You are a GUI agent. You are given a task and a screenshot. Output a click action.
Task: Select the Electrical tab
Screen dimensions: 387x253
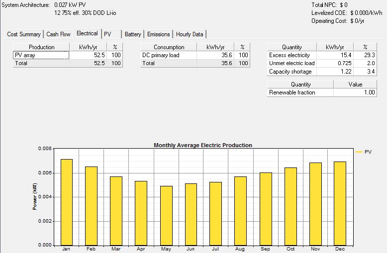click(x=87, y=34)
